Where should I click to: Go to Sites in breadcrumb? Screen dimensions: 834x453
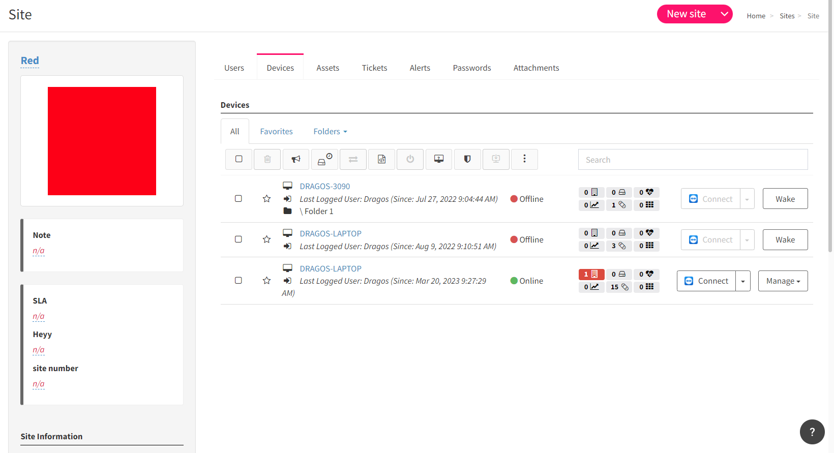(x=787, y=16)
